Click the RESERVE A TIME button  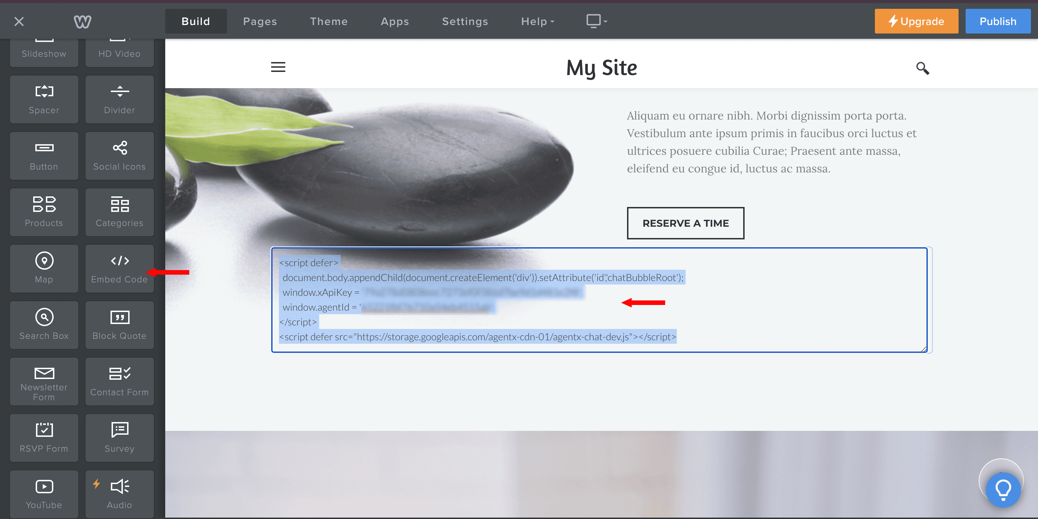pos(685,223)
